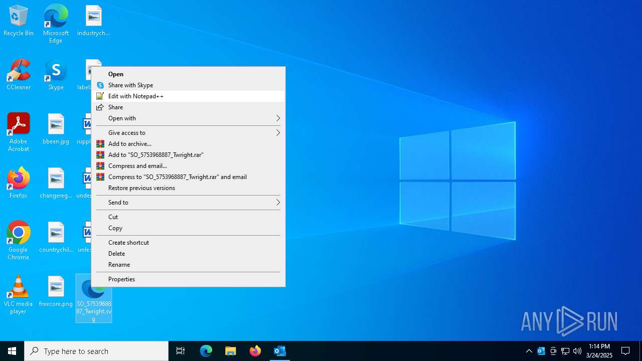Open the Windows Start menu
Screen dimensions: 642x361
click(x=12, y=351)
